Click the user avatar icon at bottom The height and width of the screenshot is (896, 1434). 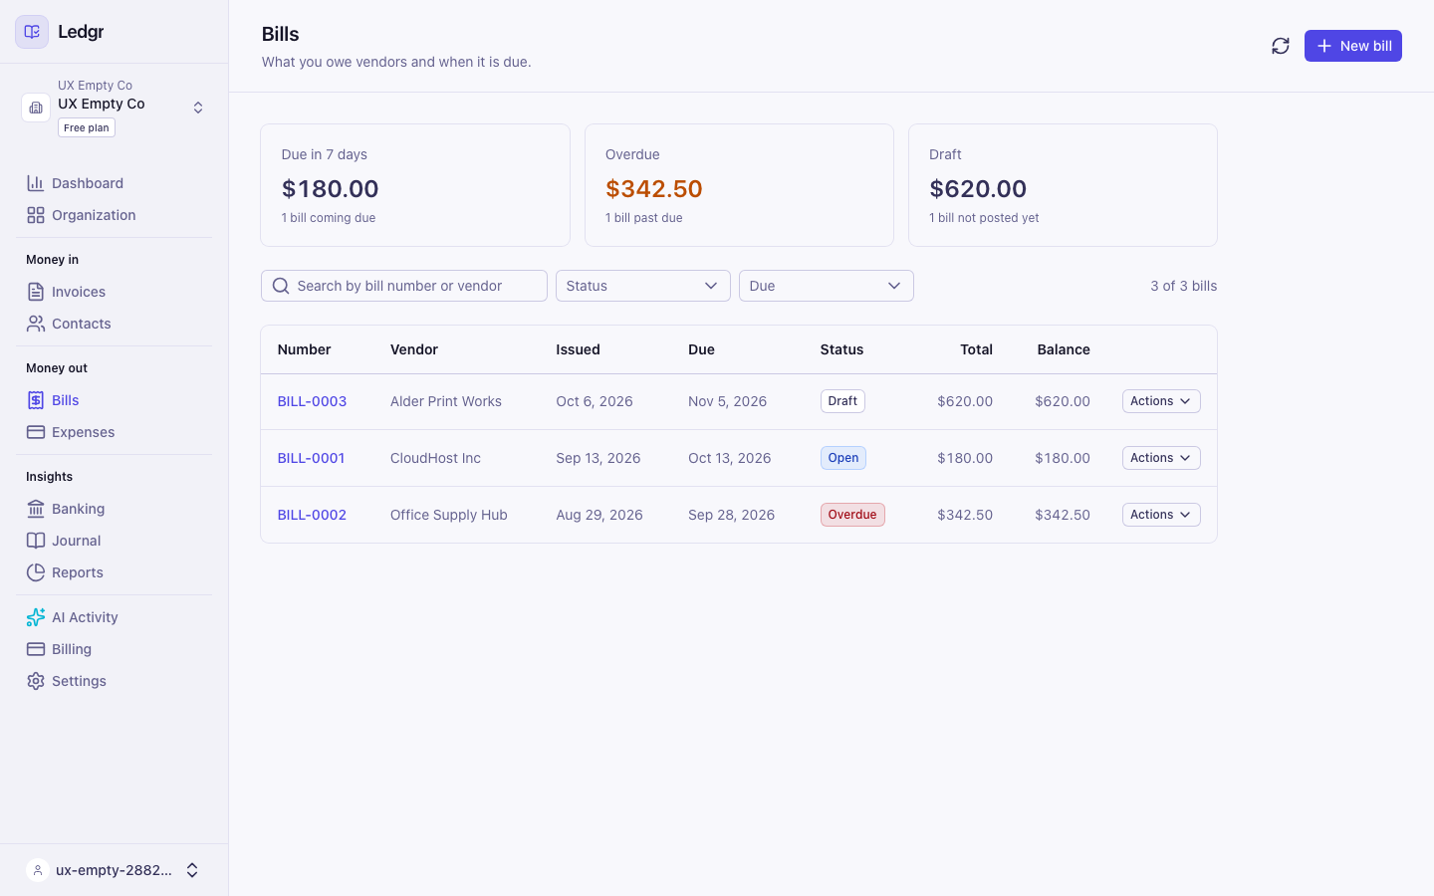pyautogui.click(x=38, y=870)
